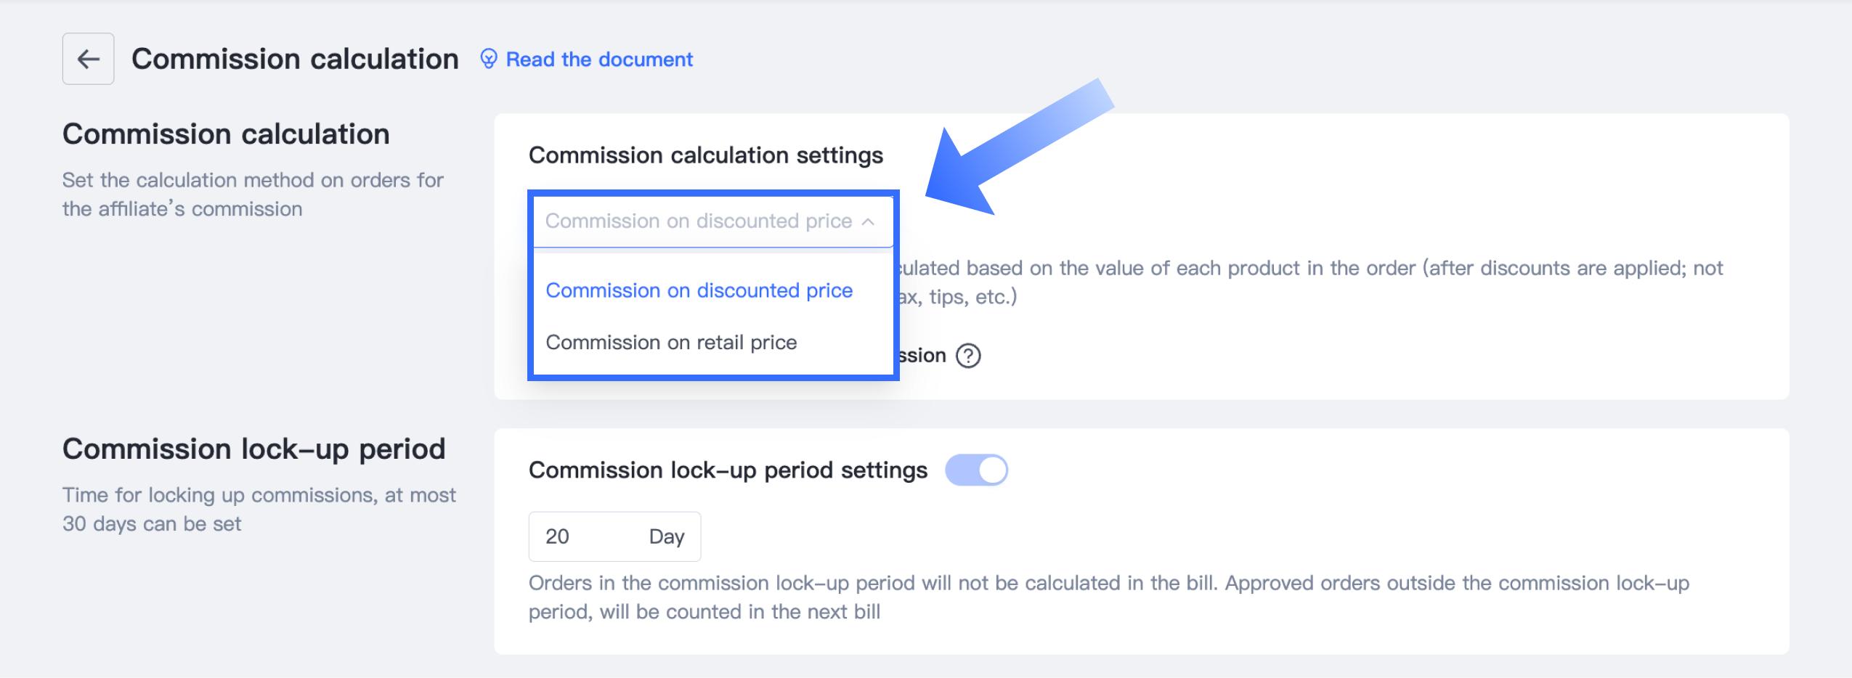
Task: Click the affiliate's commission description text
Action: point(252,195)
